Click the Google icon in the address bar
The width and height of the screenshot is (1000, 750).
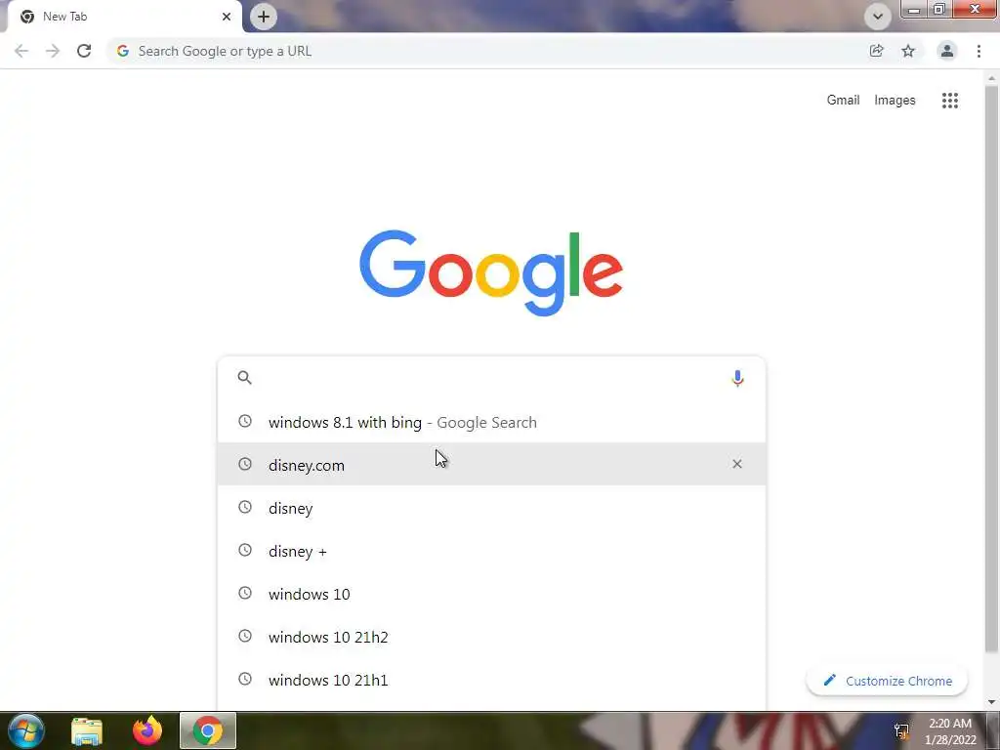[x=122, y=51]
